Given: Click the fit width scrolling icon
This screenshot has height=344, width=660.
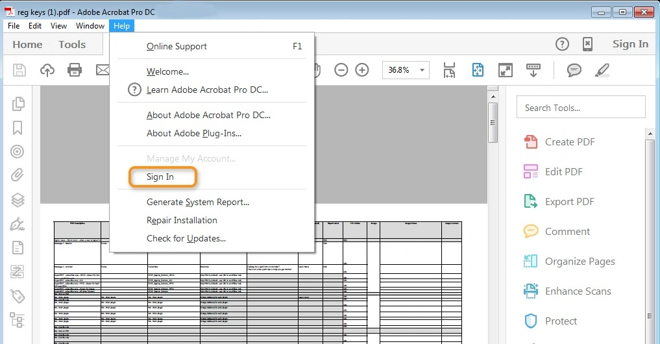Looking at the screenshot, I should pyautogui.click(x=449, y=70).
